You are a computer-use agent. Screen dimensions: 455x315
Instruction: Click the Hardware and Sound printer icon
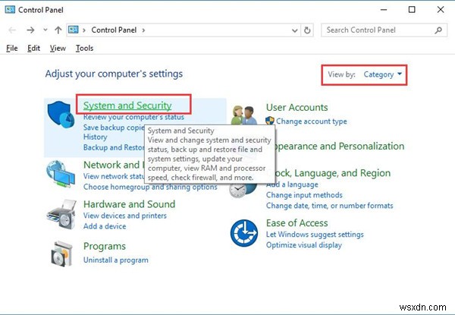pyautogui.click(x=61, y=214)
